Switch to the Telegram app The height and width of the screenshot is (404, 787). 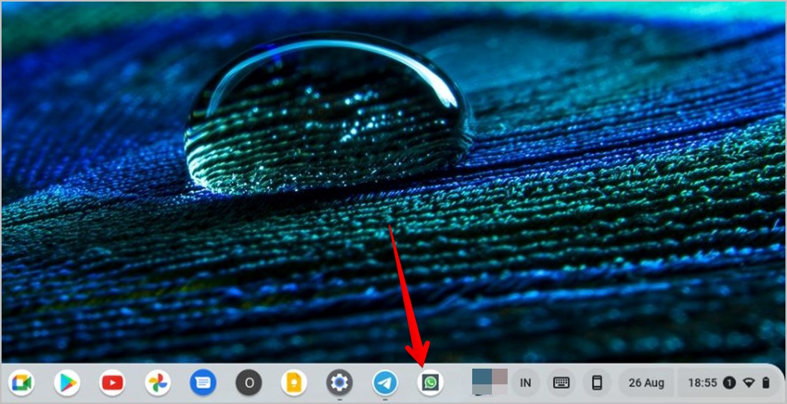[x=385, y=384]
